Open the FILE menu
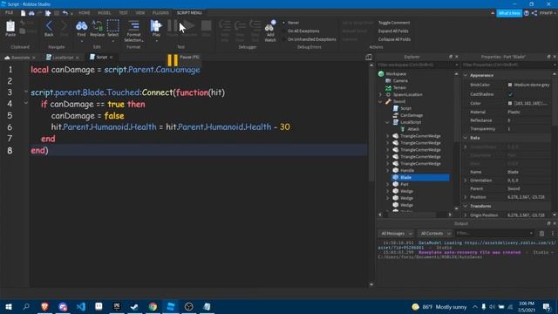 click(x=9, y=13)
